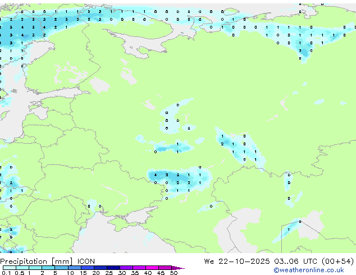
Task: Select the 2–5 mm legend color box
Action: click(48, 268)
